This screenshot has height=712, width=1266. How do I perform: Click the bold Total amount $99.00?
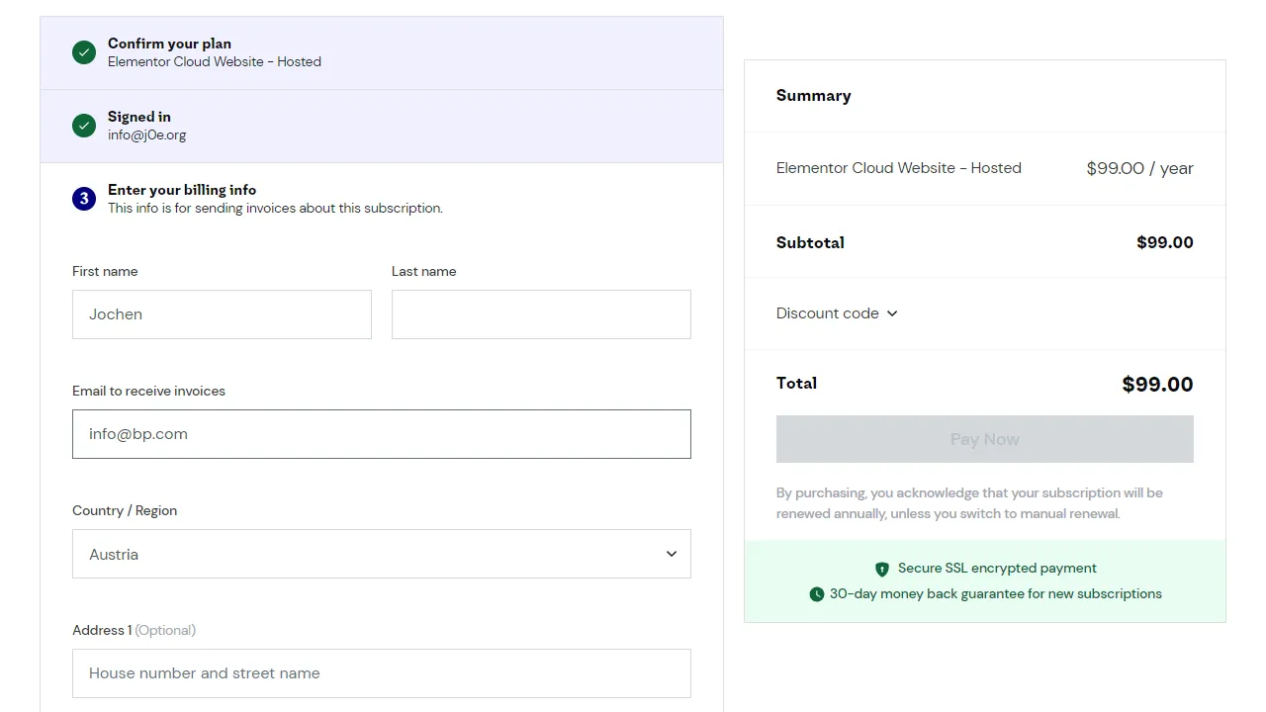click(x=1157, y=385)
